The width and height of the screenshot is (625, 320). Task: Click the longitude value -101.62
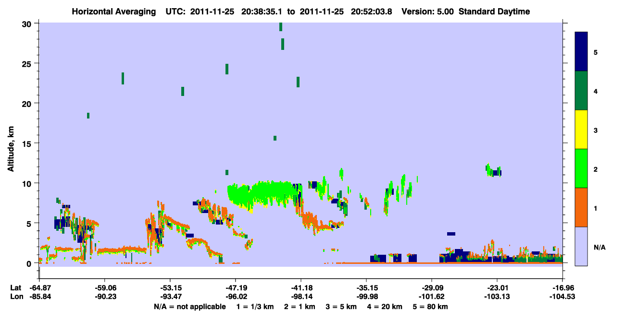click(432, 296)
